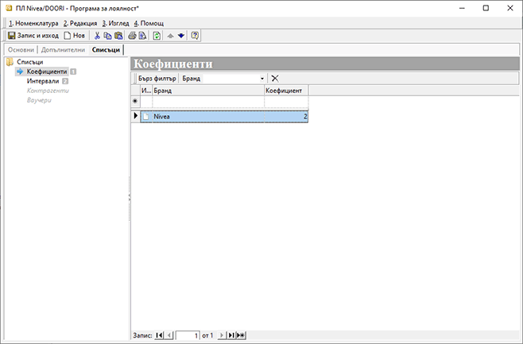Click the blue arrow beside Коефициенти
Image resolution: width=523 pixels, height=344 pixels.
click(20, 72)
